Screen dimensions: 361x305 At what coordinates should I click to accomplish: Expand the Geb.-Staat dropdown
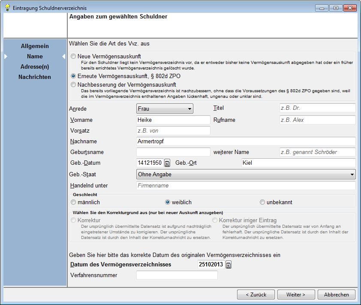246,175
